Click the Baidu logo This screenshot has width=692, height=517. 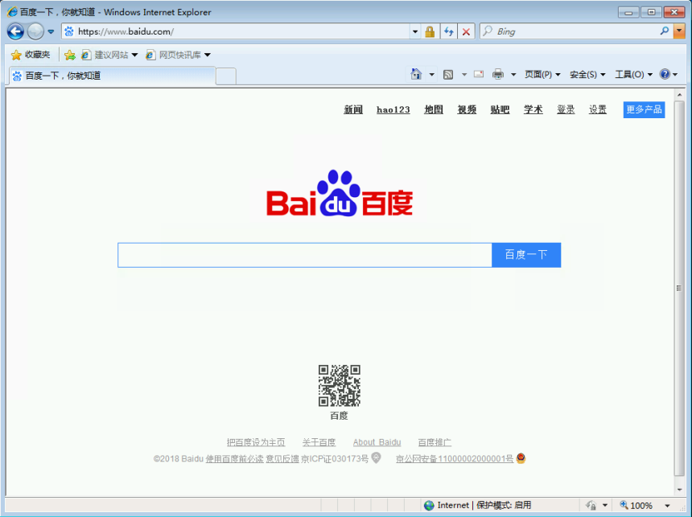pos(340,193)
